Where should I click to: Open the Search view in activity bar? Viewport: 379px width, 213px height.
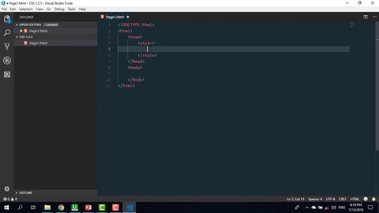pyautogui.click(x=7, y=33)
